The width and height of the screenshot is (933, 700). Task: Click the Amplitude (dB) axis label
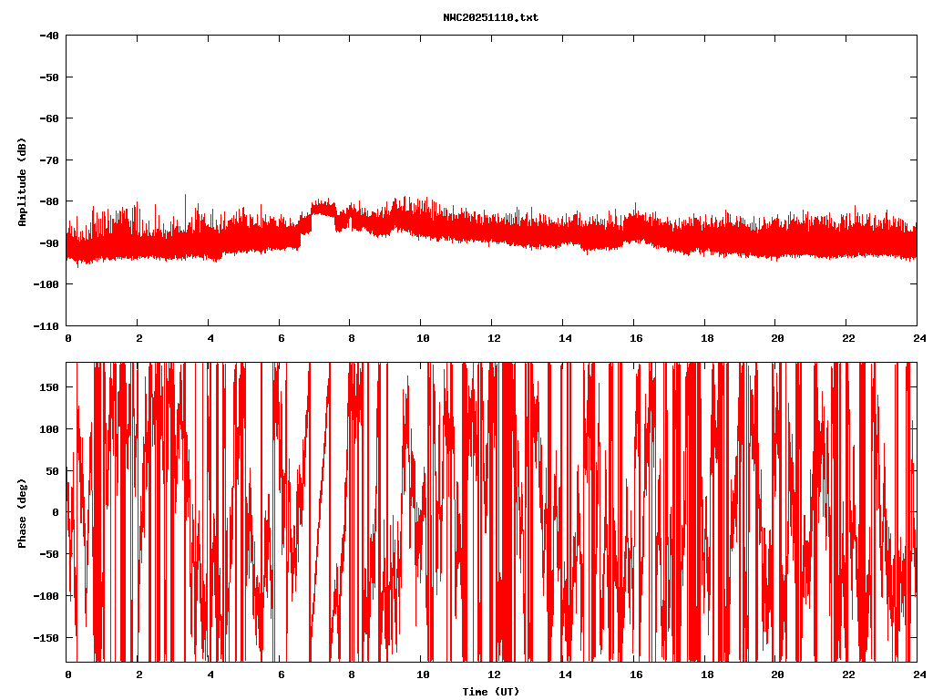click(x=22, y=181)
